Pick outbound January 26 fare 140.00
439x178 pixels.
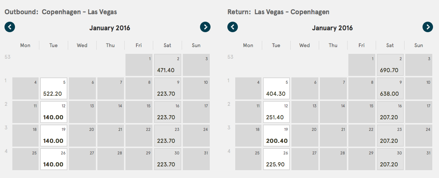coord(54,159)
